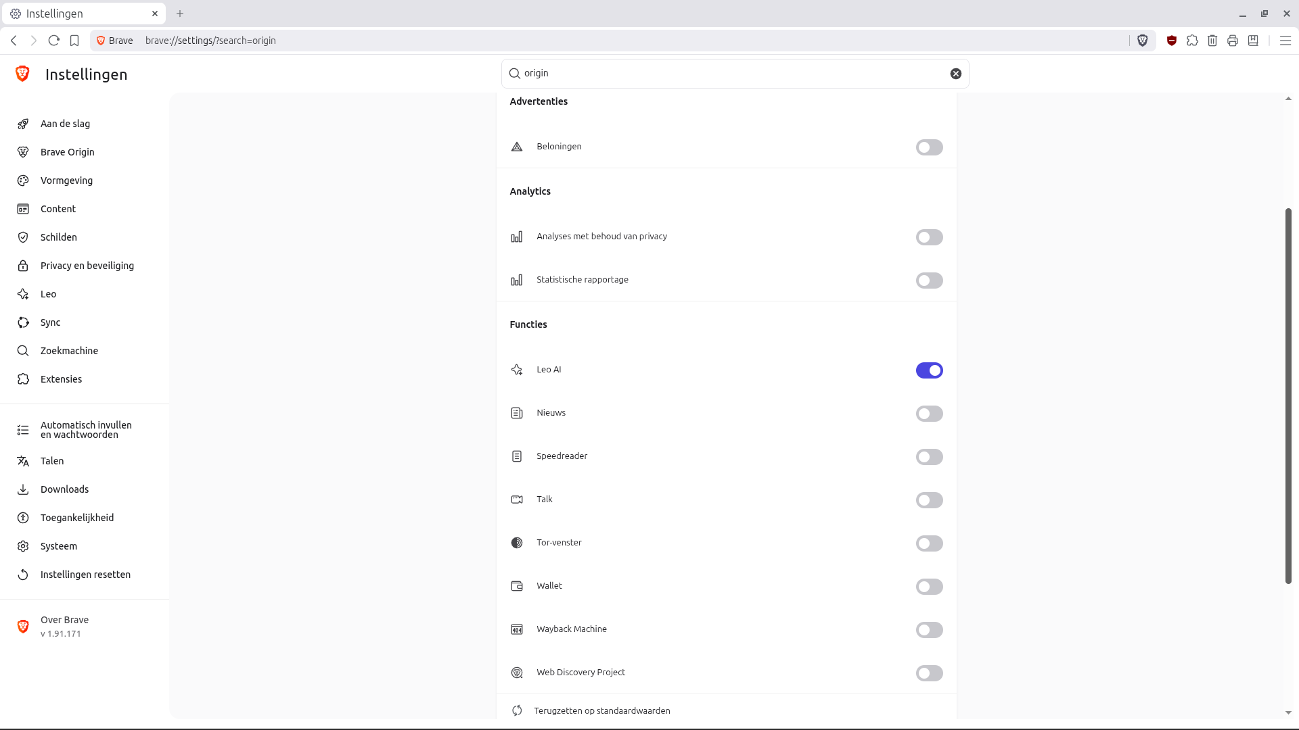Click the Tor-venster icon
Viewport: 1299px width, 730px height.
pos(517,543)
